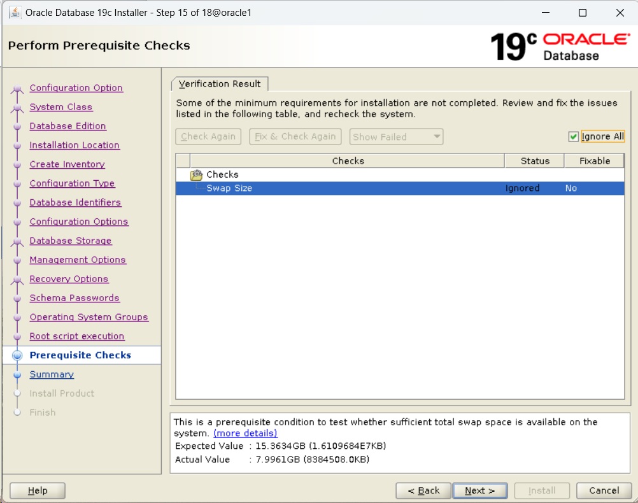
Task: Uncheck the Ignore All checkbox
Action: click(x=574, y=137)
